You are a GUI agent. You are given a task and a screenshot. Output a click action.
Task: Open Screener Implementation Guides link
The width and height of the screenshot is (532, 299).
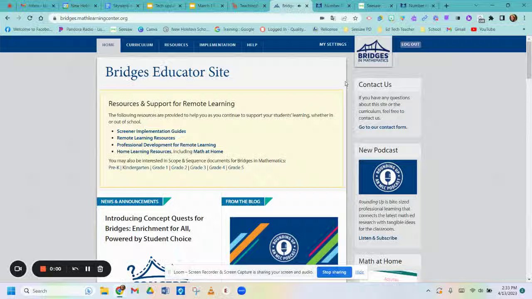pyautogui.click(x=151, y=131)
